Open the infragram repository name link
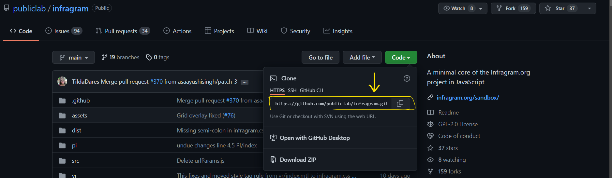Viewport: 612px width, 178px height. click(70, 8)
